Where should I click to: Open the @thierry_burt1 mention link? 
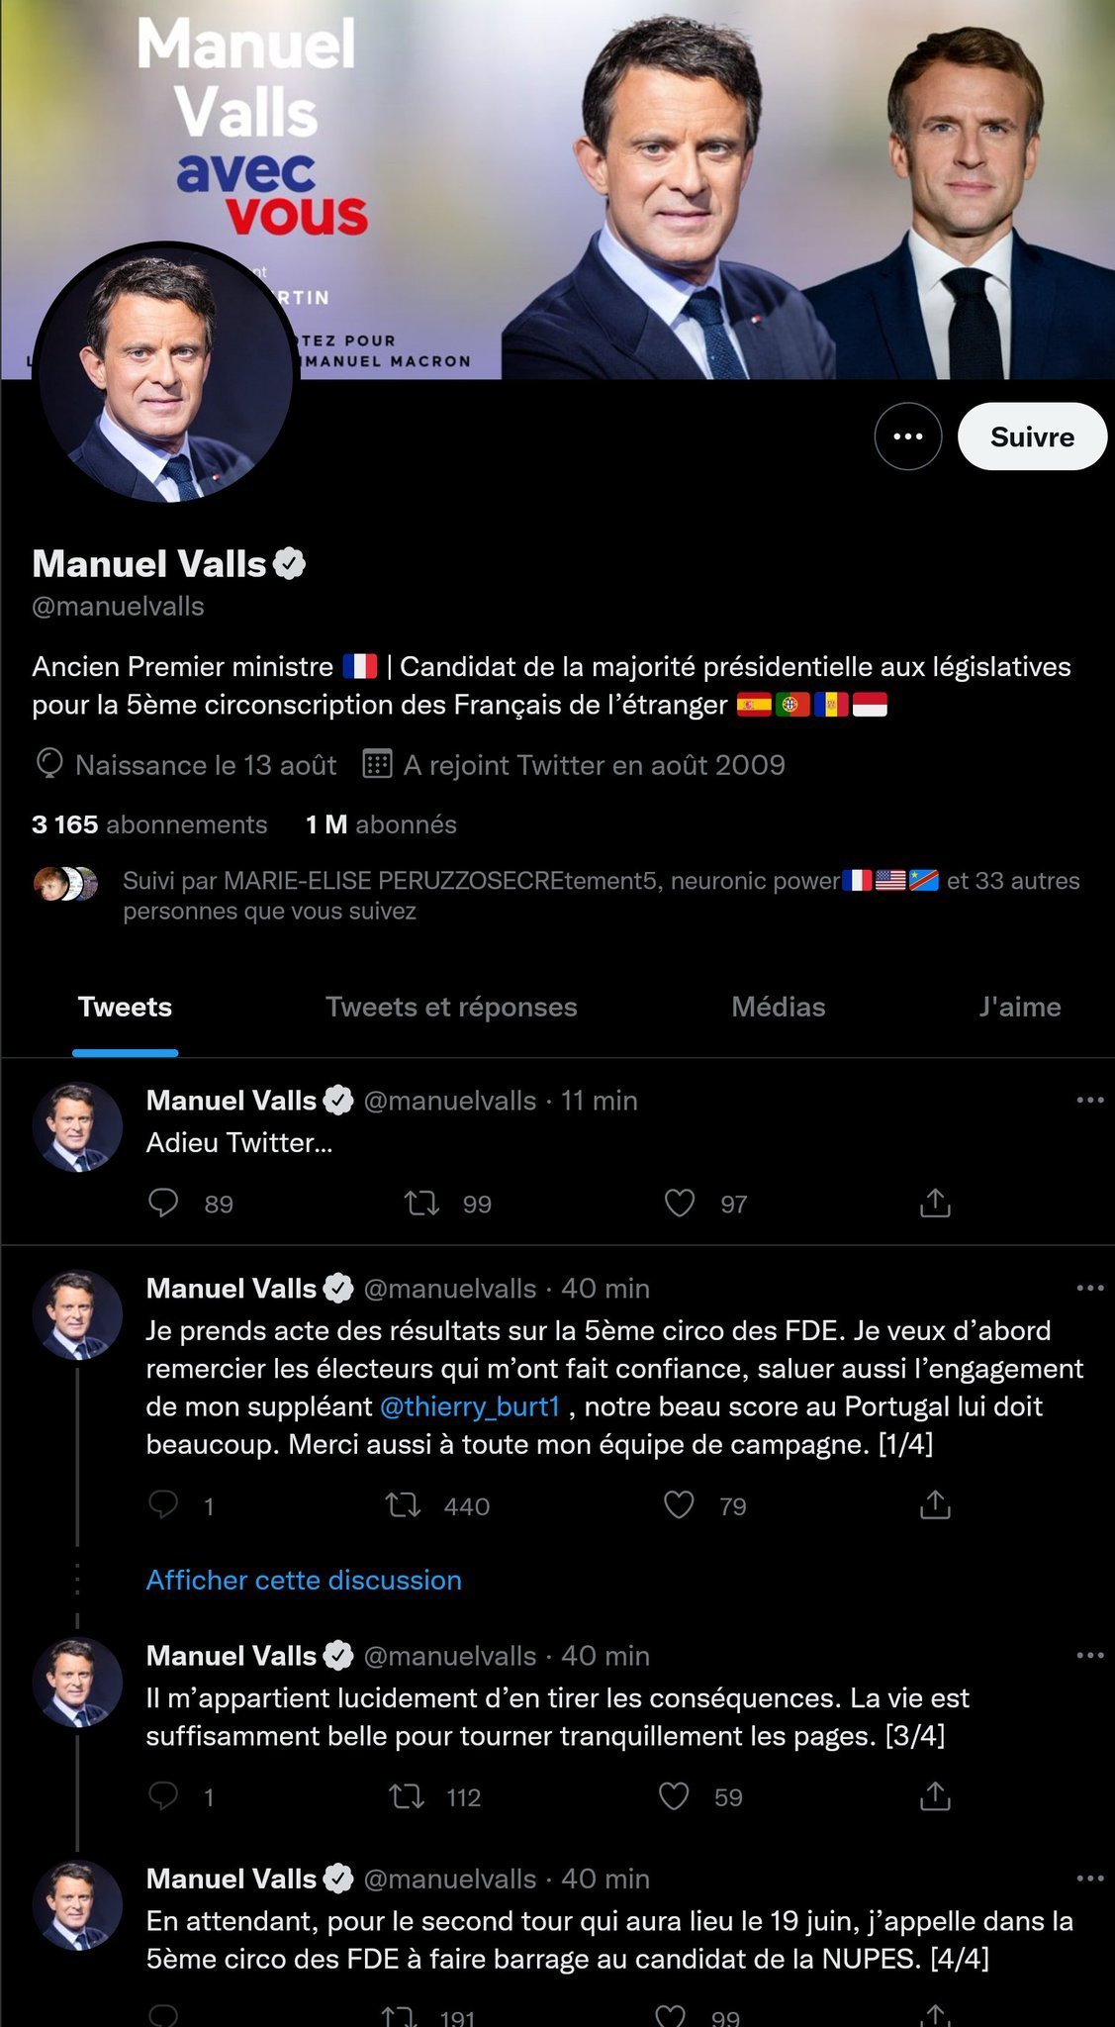click(x=470, y=1406)
